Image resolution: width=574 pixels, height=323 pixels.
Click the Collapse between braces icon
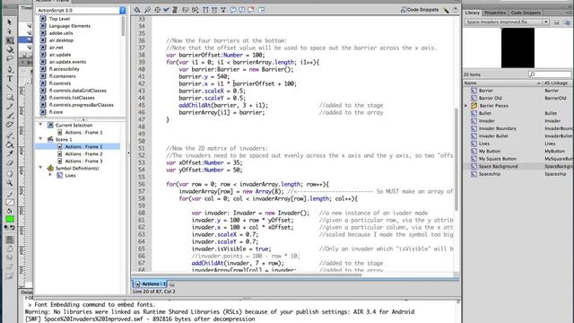point(205,10)
